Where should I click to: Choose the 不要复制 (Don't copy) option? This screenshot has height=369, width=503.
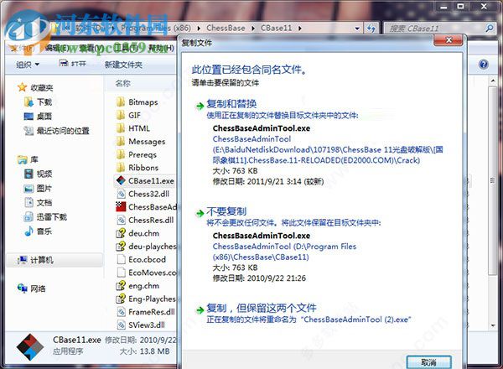[x=226, y=211]
